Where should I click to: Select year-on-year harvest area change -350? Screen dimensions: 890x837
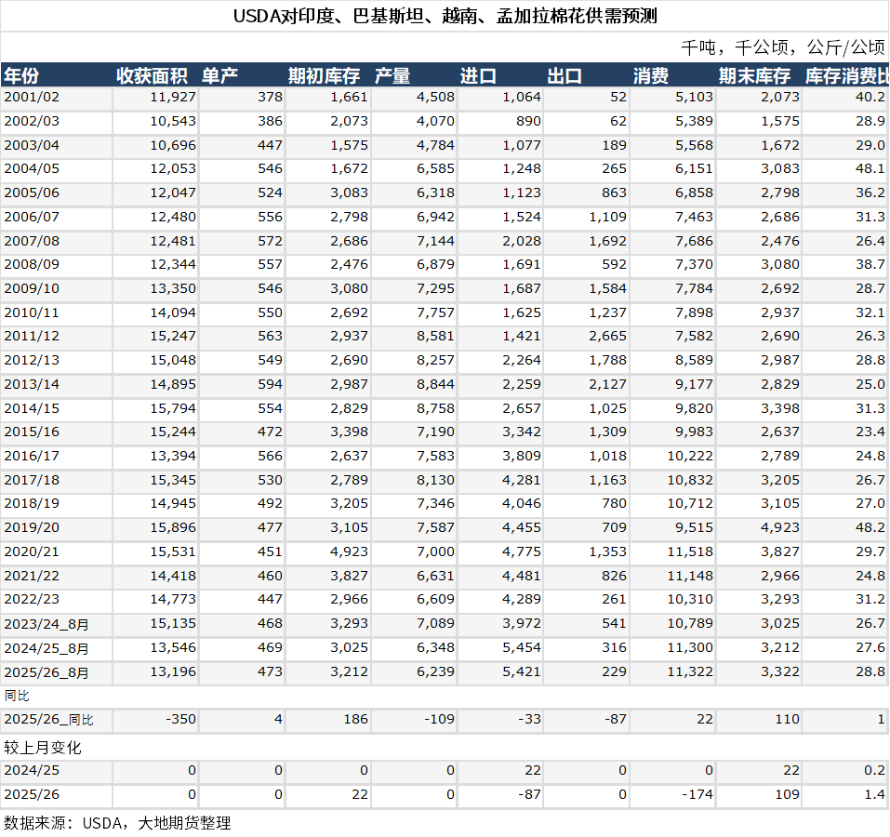point(181,719)
